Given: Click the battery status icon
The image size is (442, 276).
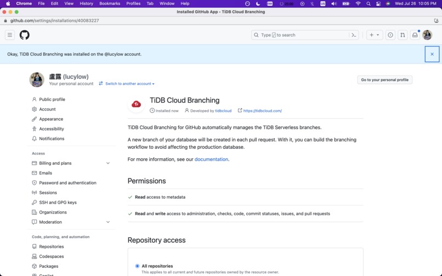Looking at the screenshot, I should point(346,4).
